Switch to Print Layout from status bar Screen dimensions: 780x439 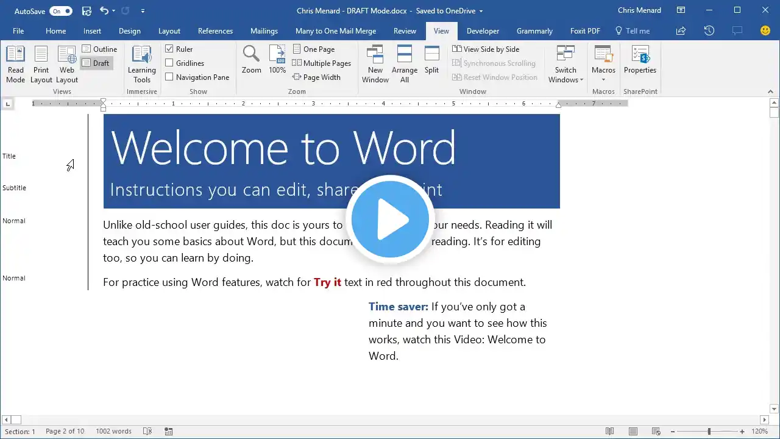633,431
